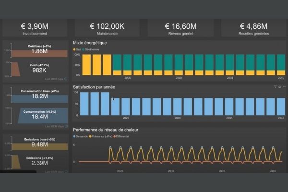Click the Recettes générées € 4,86M card

pos(253,28)
